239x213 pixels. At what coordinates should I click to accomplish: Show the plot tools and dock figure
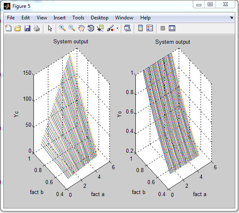tap(172, 28)
